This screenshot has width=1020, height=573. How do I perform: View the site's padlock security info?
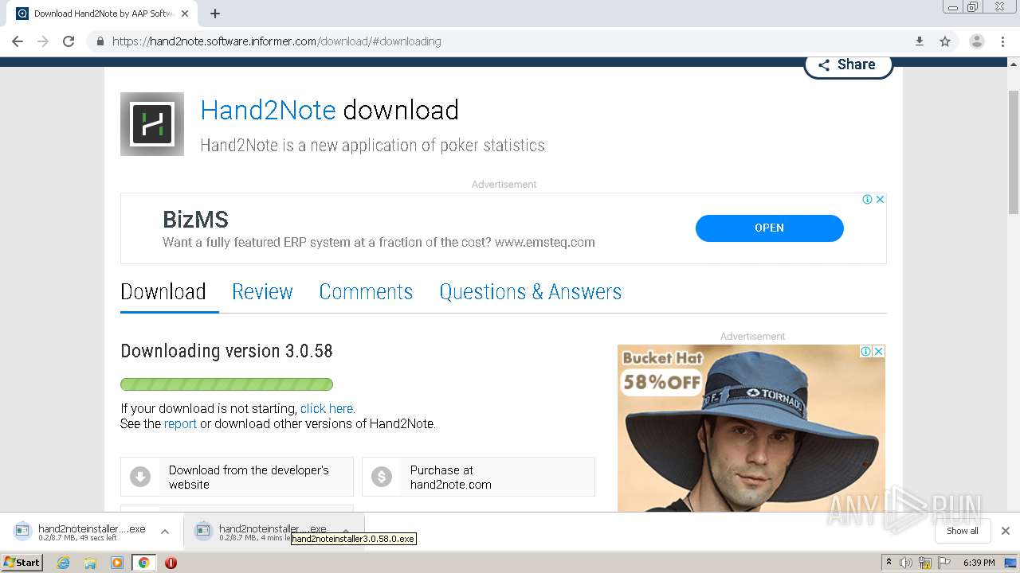click(100, 41)
